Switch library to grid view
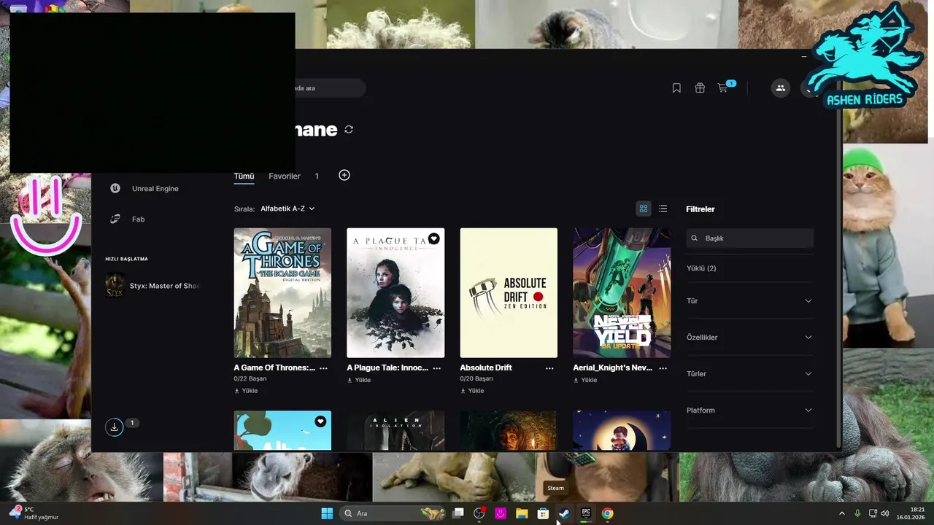Image resolution: width=934 pixels, height=525 pixels. tap(644, 209)
